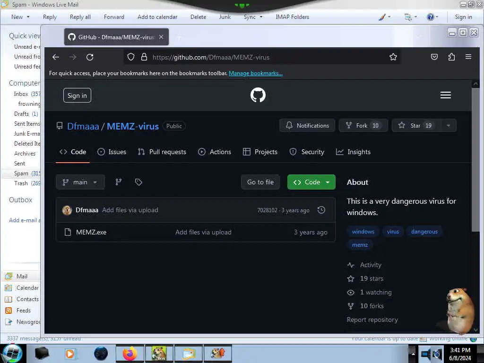Screen dimensions: 484x363
Task: Select the Code tab
Action: click(x=73, y=152)
